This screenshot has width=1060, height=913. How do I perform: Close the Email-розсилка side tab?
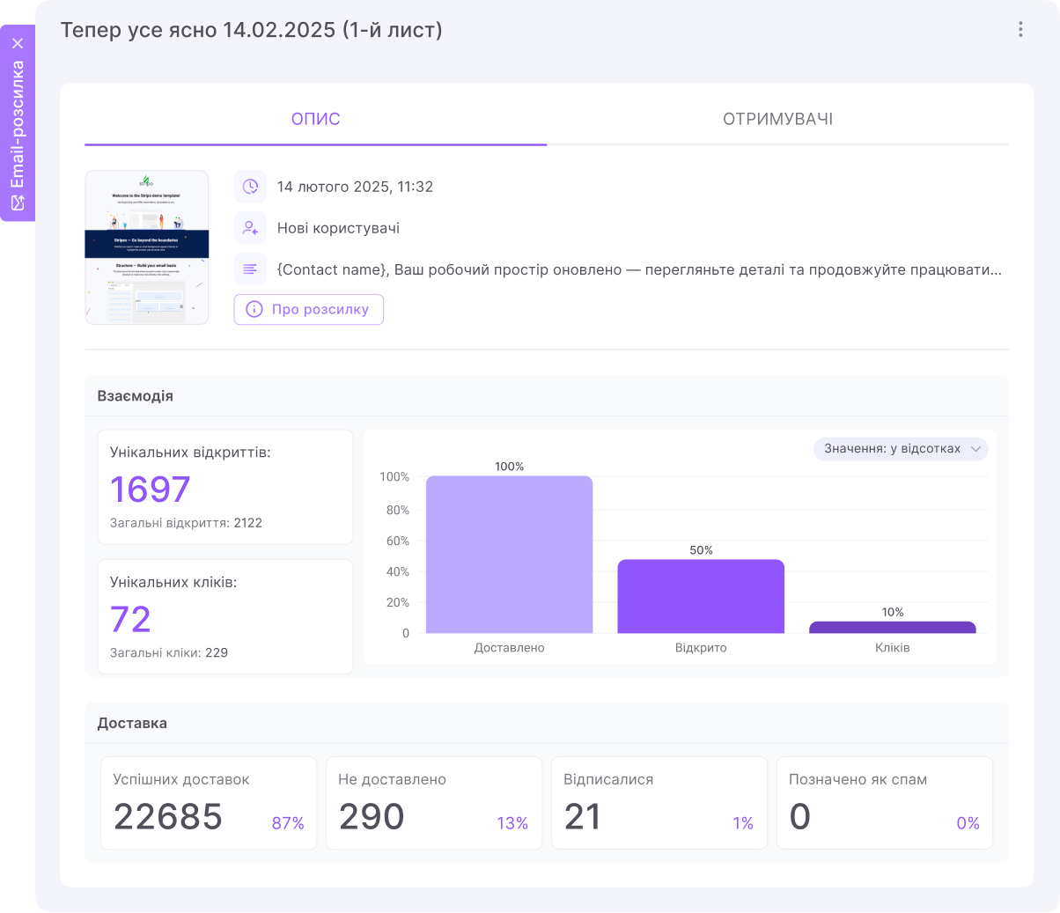tap(18, 43)
